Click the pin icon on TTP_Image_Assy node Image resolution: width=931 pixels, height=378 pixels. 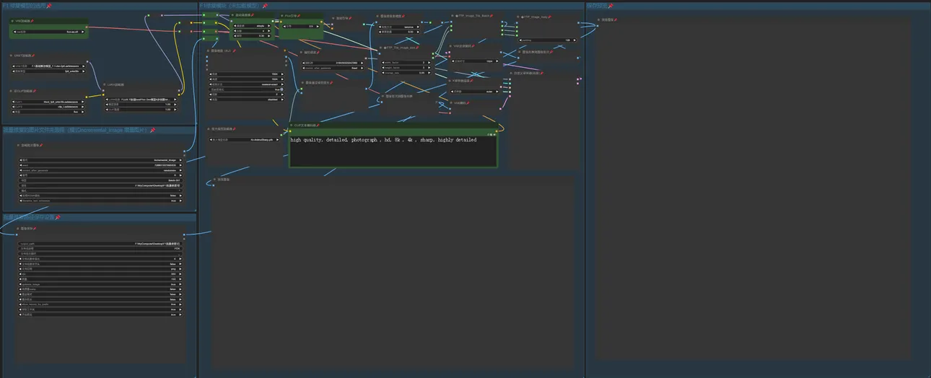point(550,16)
